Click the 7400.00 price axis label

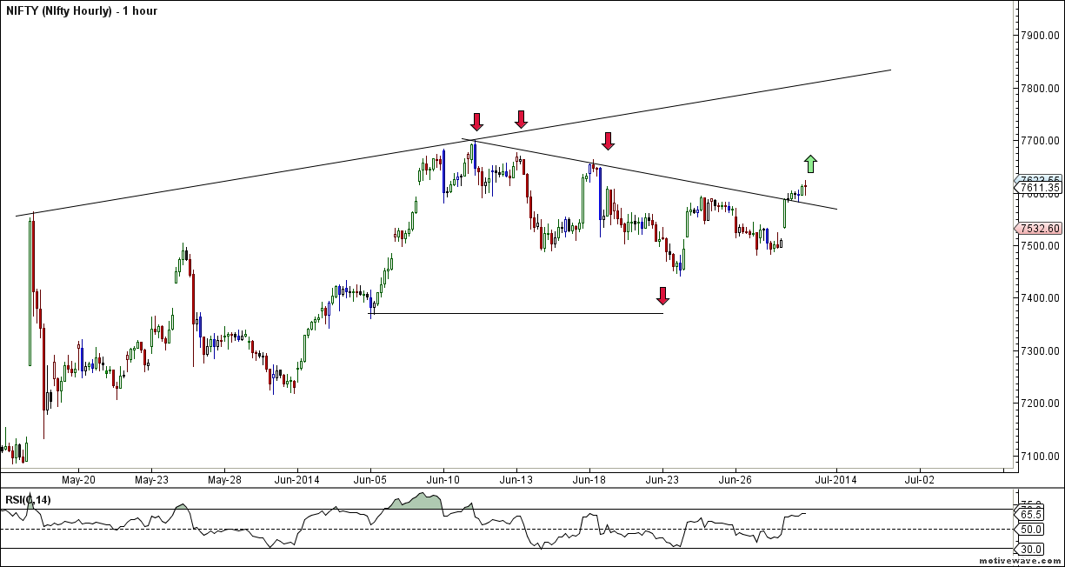click(x=1040, y=298)
